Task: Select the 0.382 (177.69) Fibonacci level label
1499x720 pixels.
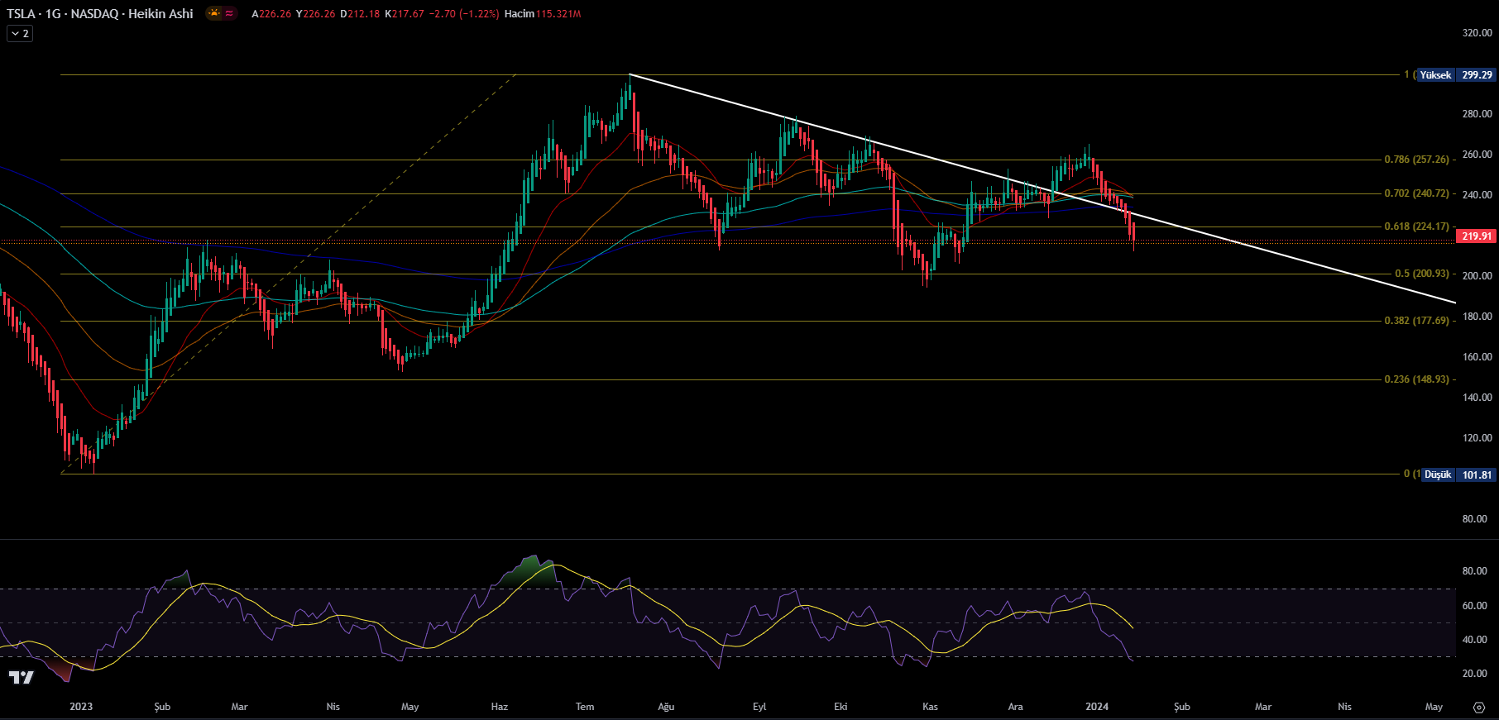Action: click(1417, 321)
